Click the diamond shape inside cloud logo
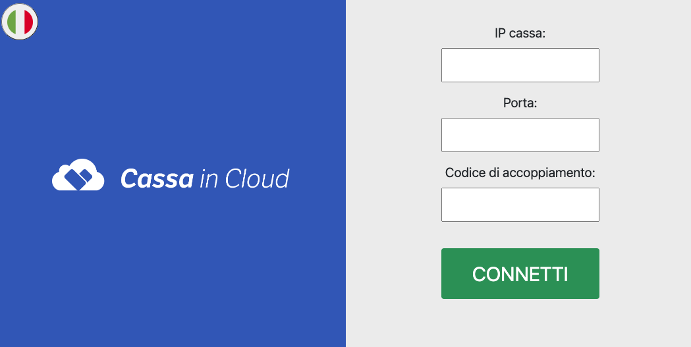Viewport: 691px width, 347px height. coord(78,177)
